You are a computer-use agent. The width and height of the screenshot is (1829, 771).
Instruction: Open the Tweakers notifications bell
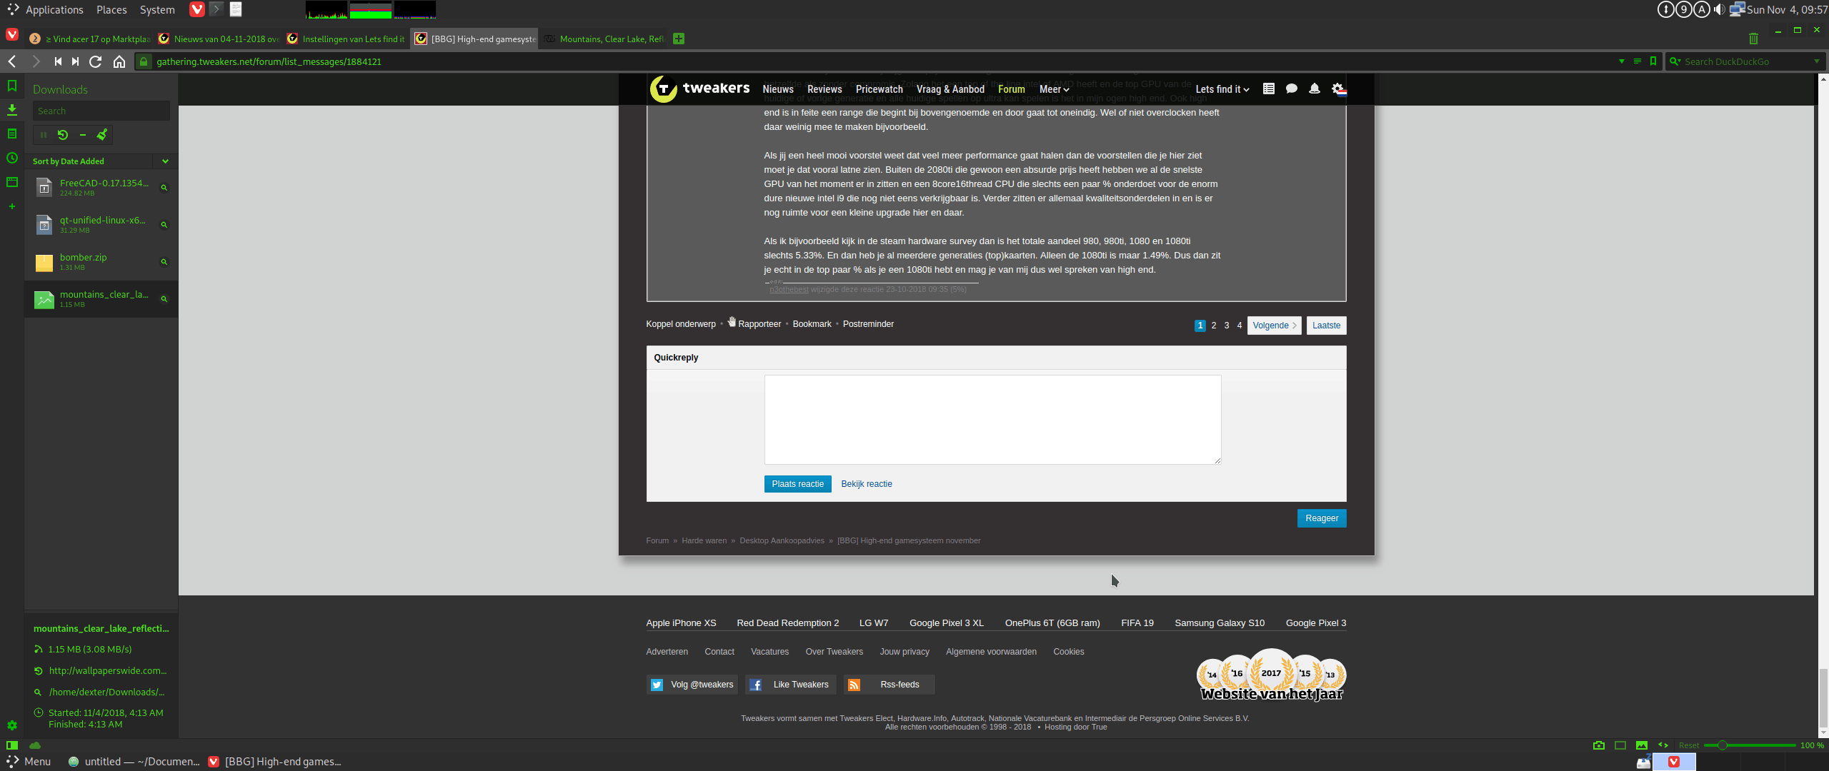point(1314,89)
